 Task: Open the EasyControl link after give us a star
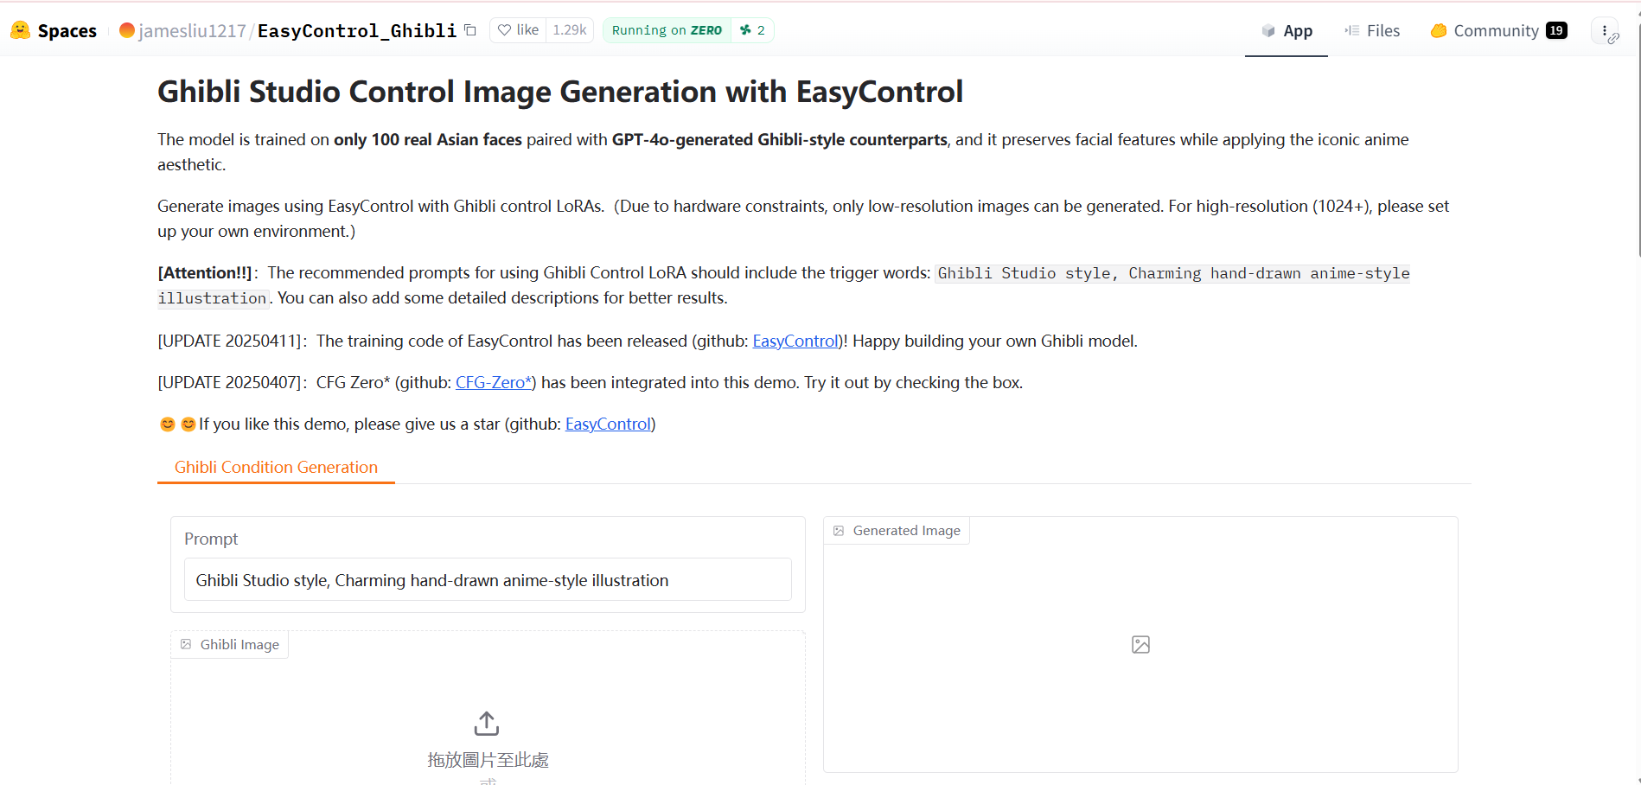point(608,424)
